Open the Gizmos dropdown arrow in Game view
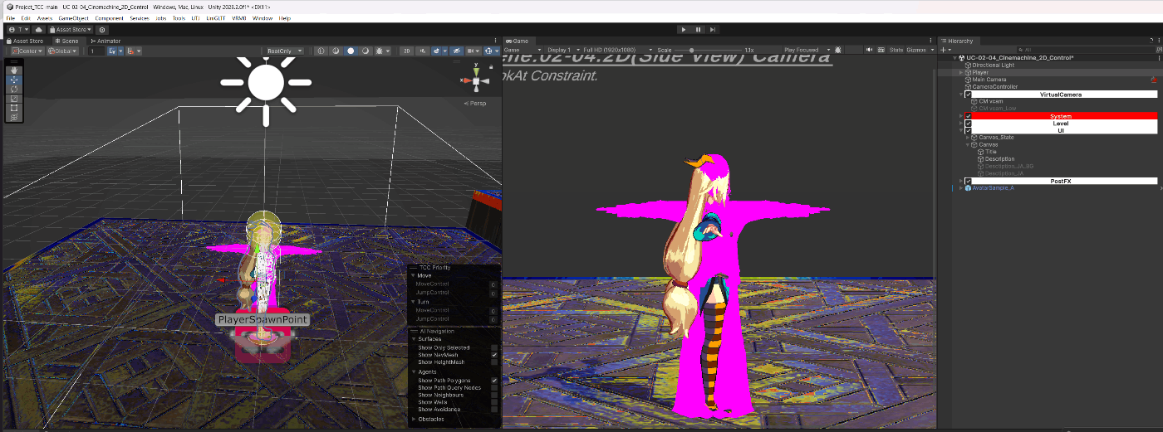The width and height of the screenshot is (1163, 432). 932,50
